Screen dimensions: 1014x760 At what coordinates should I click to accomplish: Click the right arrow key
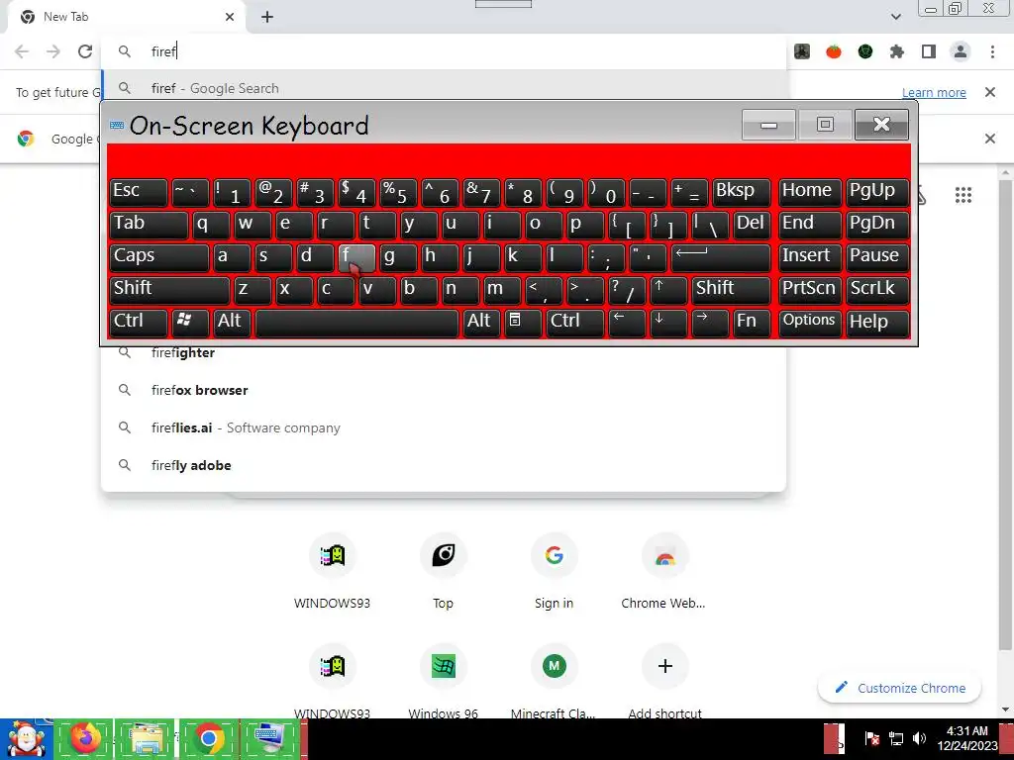click(710, 323)
